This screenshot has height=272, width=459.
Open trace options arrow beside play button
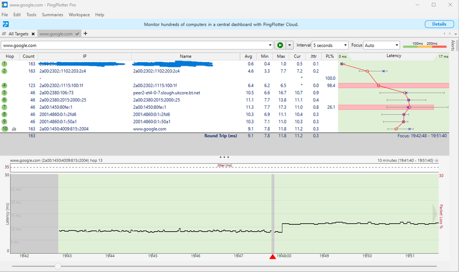click(x=289, y=45)
